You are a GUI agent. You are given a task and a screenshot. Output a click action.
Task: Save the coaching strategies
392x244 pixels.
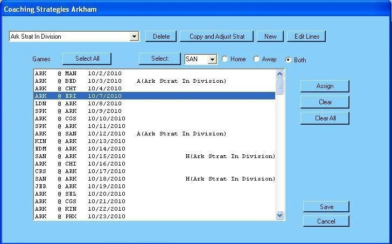[326, 207]
